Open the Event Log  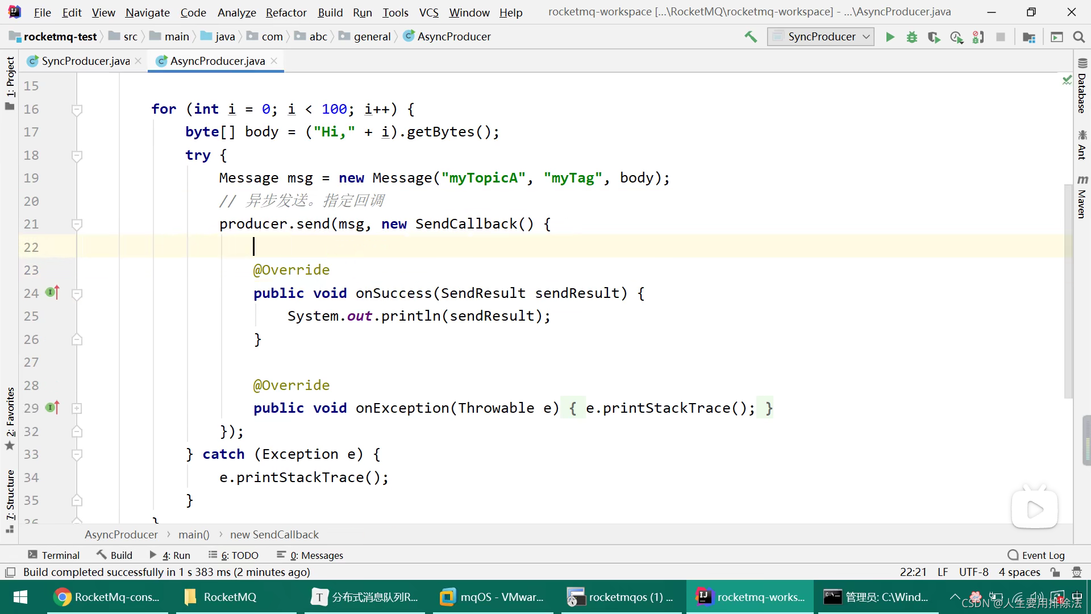(1036, 555)
